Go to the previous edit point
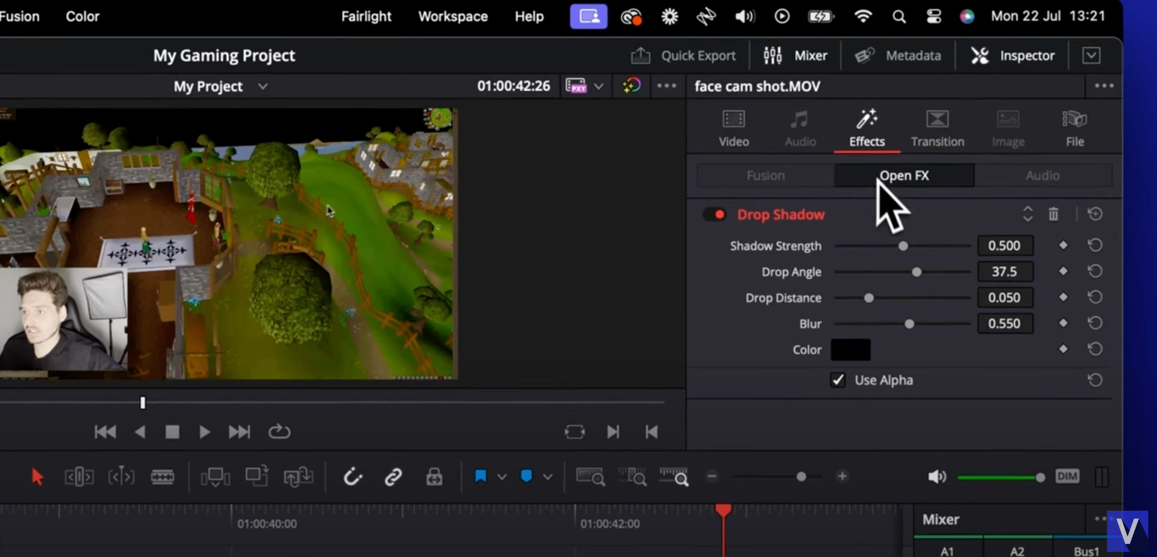This screenshot has height=557, width=1157. [652, 432]
